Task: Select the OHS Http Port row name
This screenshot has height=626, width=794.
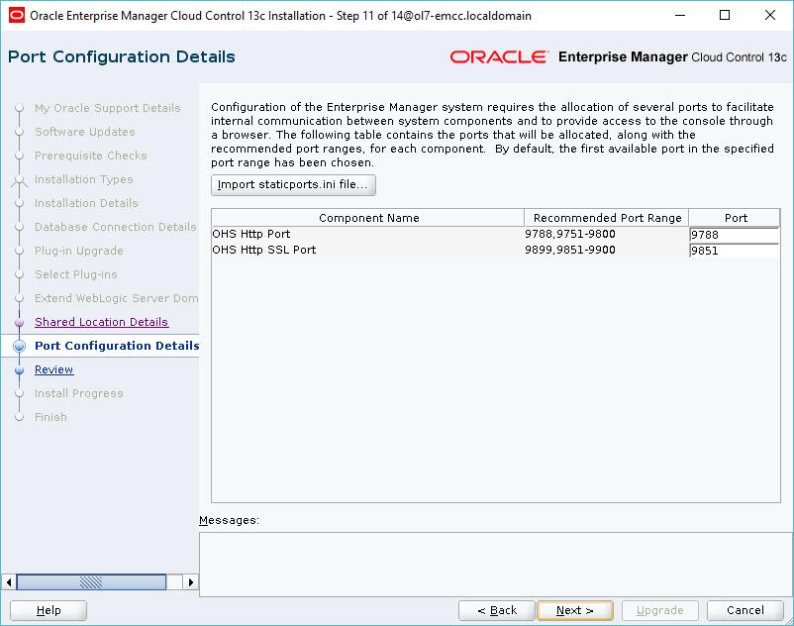Action: coord(251,234)
